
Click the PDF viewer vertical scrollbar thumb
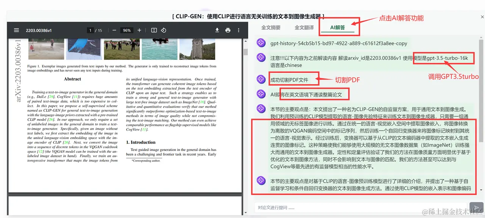point(245,52)
